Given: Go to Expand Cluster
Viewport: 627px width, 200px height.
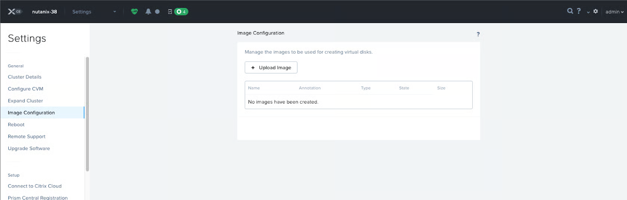Looking at the screenshot, I should click(25, 101).
